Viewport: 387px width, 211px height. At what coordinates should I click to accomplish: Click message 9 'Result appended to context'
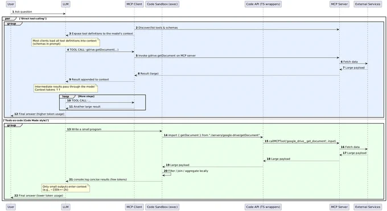tap(89, 79)
